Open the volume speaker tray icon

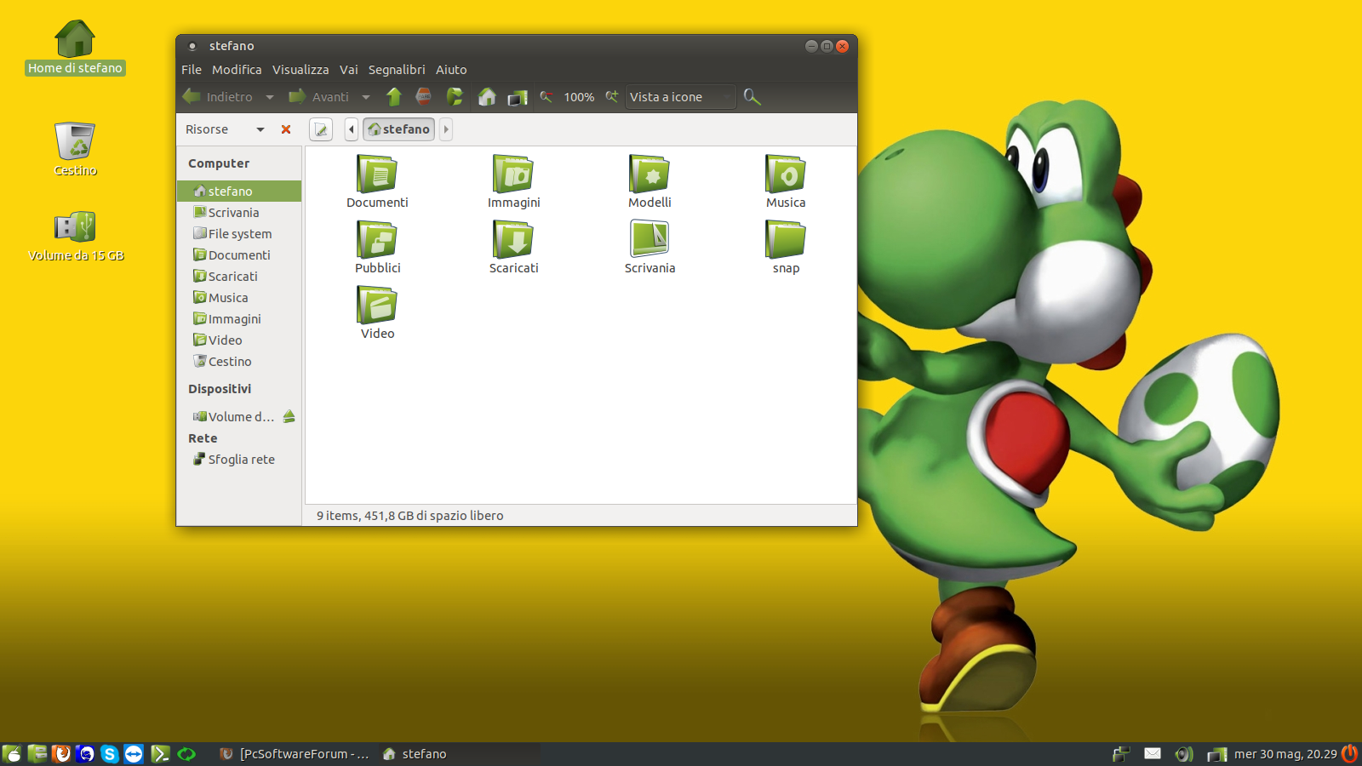pyautogui.click(x=1183, y=754)
